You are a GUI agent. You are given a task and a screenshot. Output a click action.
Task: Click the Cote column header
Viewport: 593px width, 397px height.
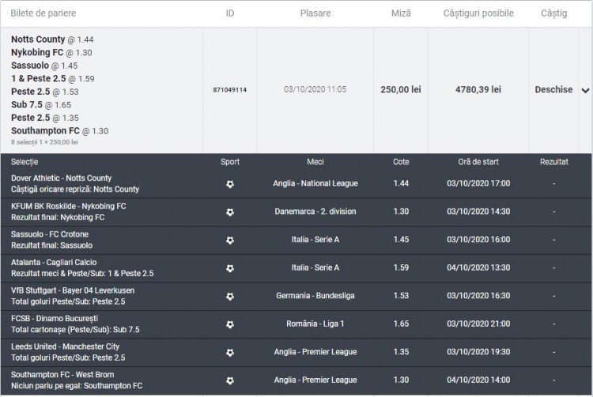point(402,162)
